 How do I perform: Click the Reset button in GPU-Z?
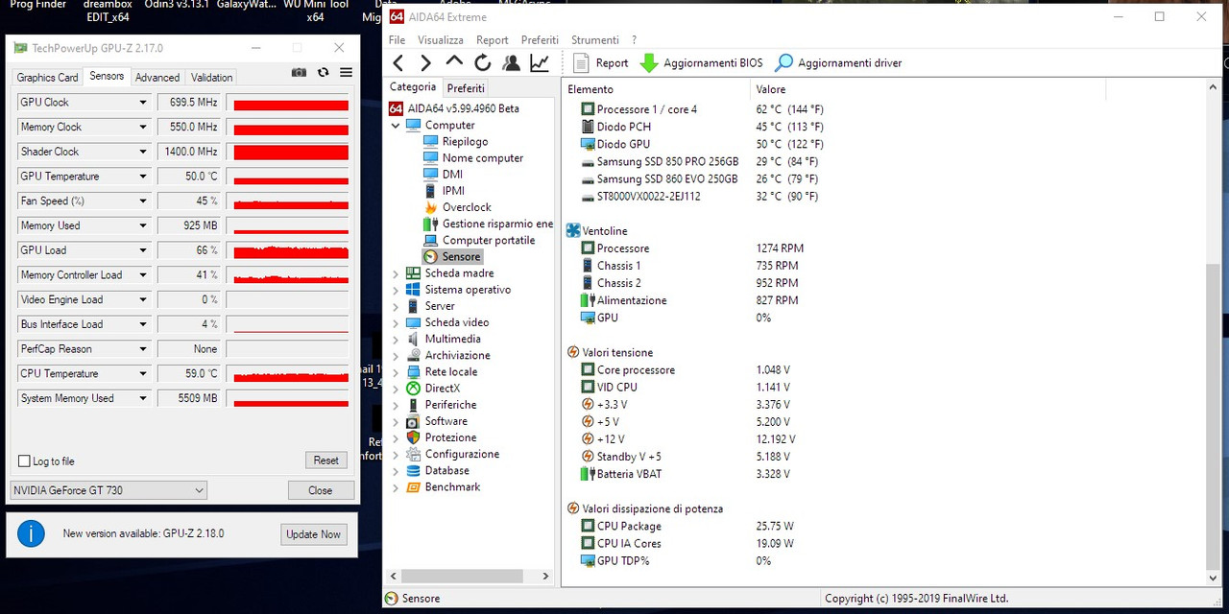[325, 460]
